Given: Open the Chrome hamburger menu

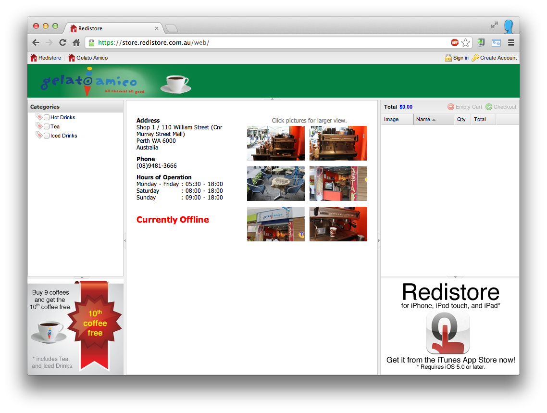Looking at the screenshot, I should [511, 43].
